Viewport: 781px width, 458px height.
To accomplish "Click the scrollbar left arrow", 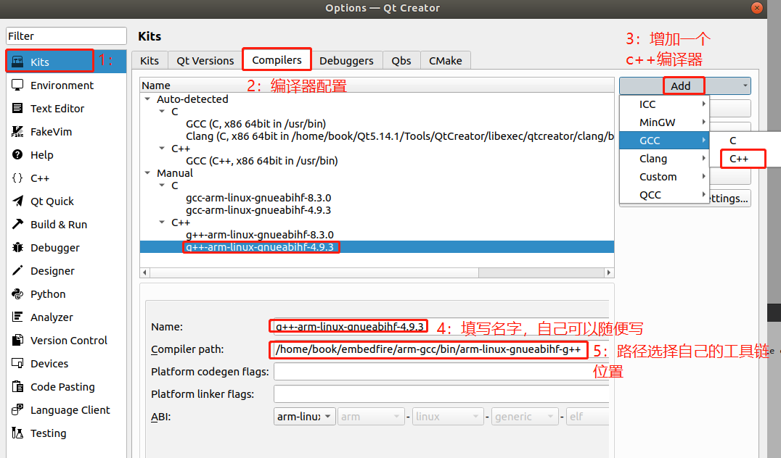I will [x=145, y=272].
